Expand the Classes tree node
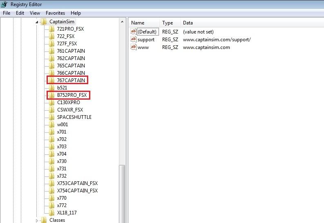This screenshot has height=223, width=324. [37, 220]
